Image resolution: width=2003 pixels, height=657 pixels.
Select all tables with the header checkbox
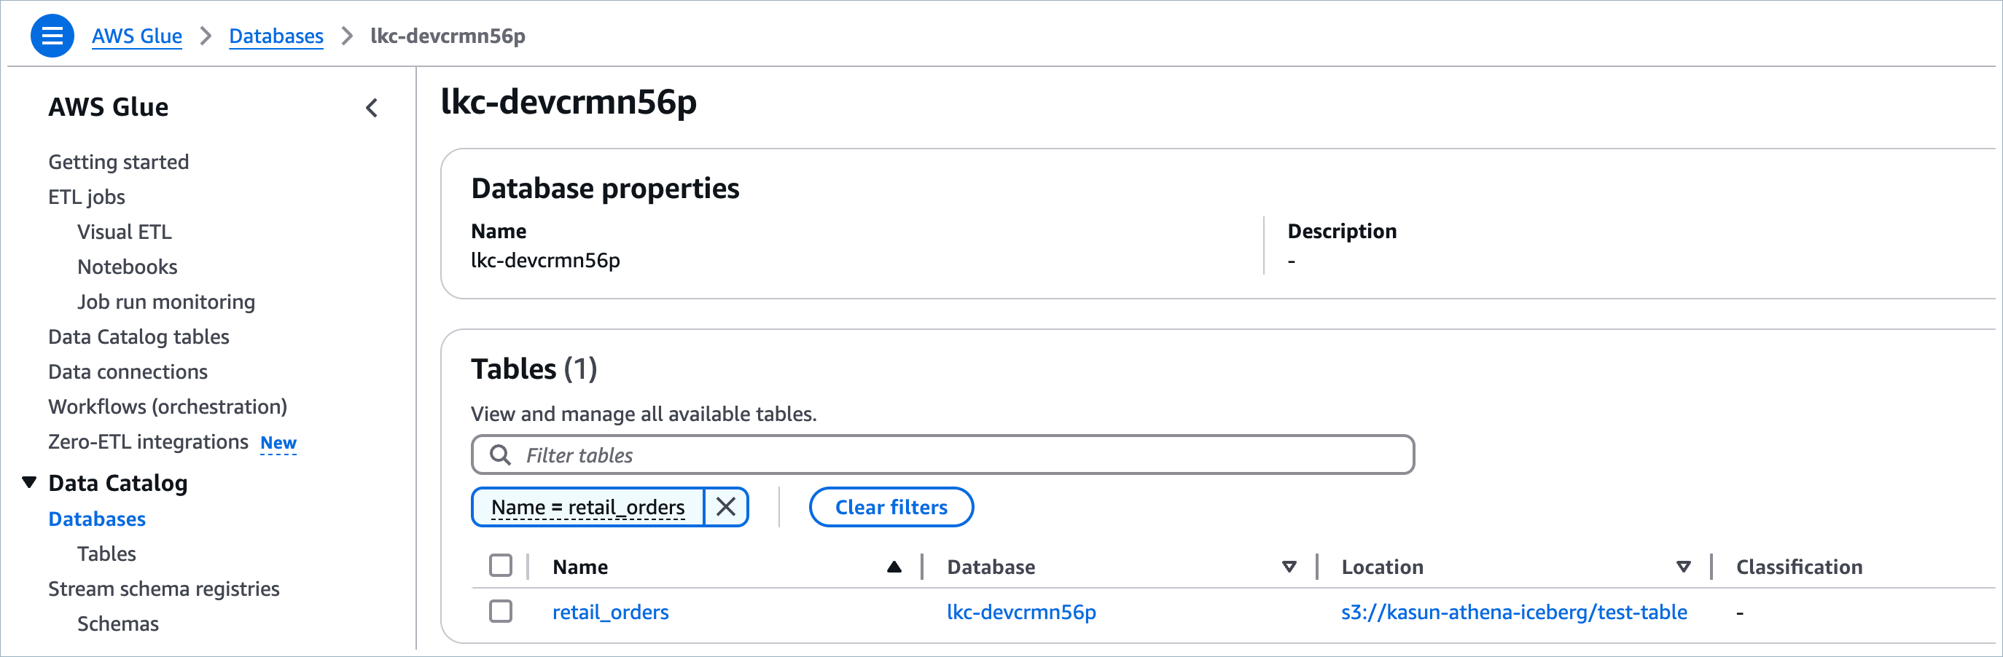[500, 566]
